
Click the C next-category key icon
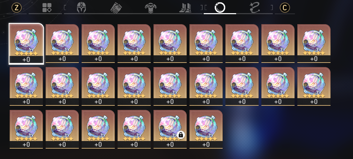pyautogui.click(x=285, y=8)
